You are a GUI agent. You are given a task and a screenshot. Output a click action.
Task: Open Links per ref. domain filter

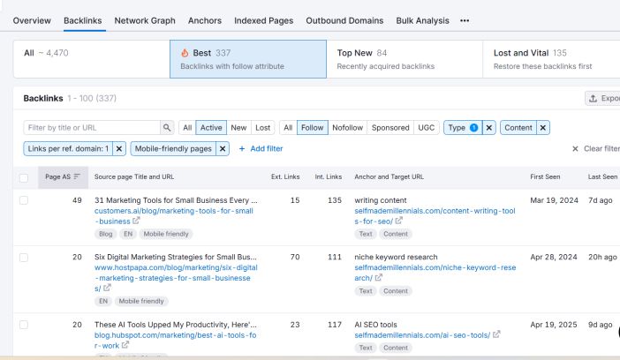click(x=68, y=148)
